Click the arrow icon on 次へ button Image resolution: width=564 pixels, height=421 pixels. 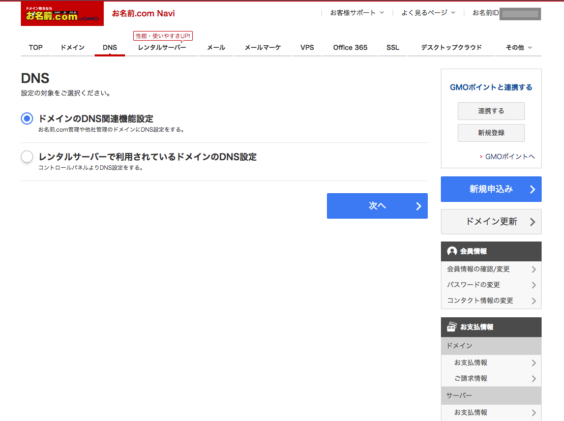pos(419,206)
